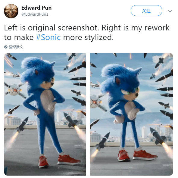The image size is (178, 178).
Task: Click the tweet text about the rework
Action: pyautogui.click(x=87, y=33)
